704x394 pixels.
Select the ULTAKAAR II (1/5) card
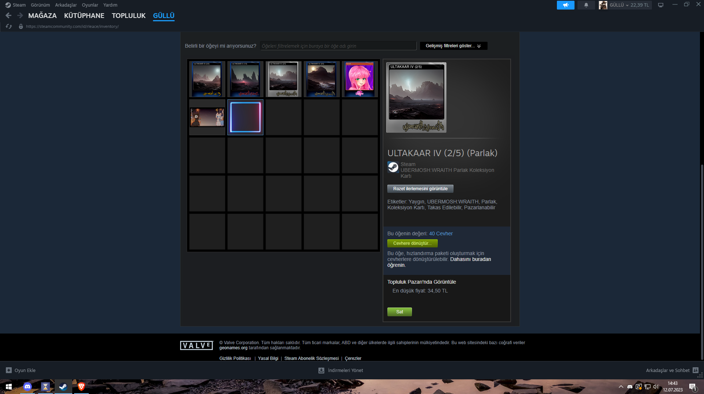coord(245,79)
